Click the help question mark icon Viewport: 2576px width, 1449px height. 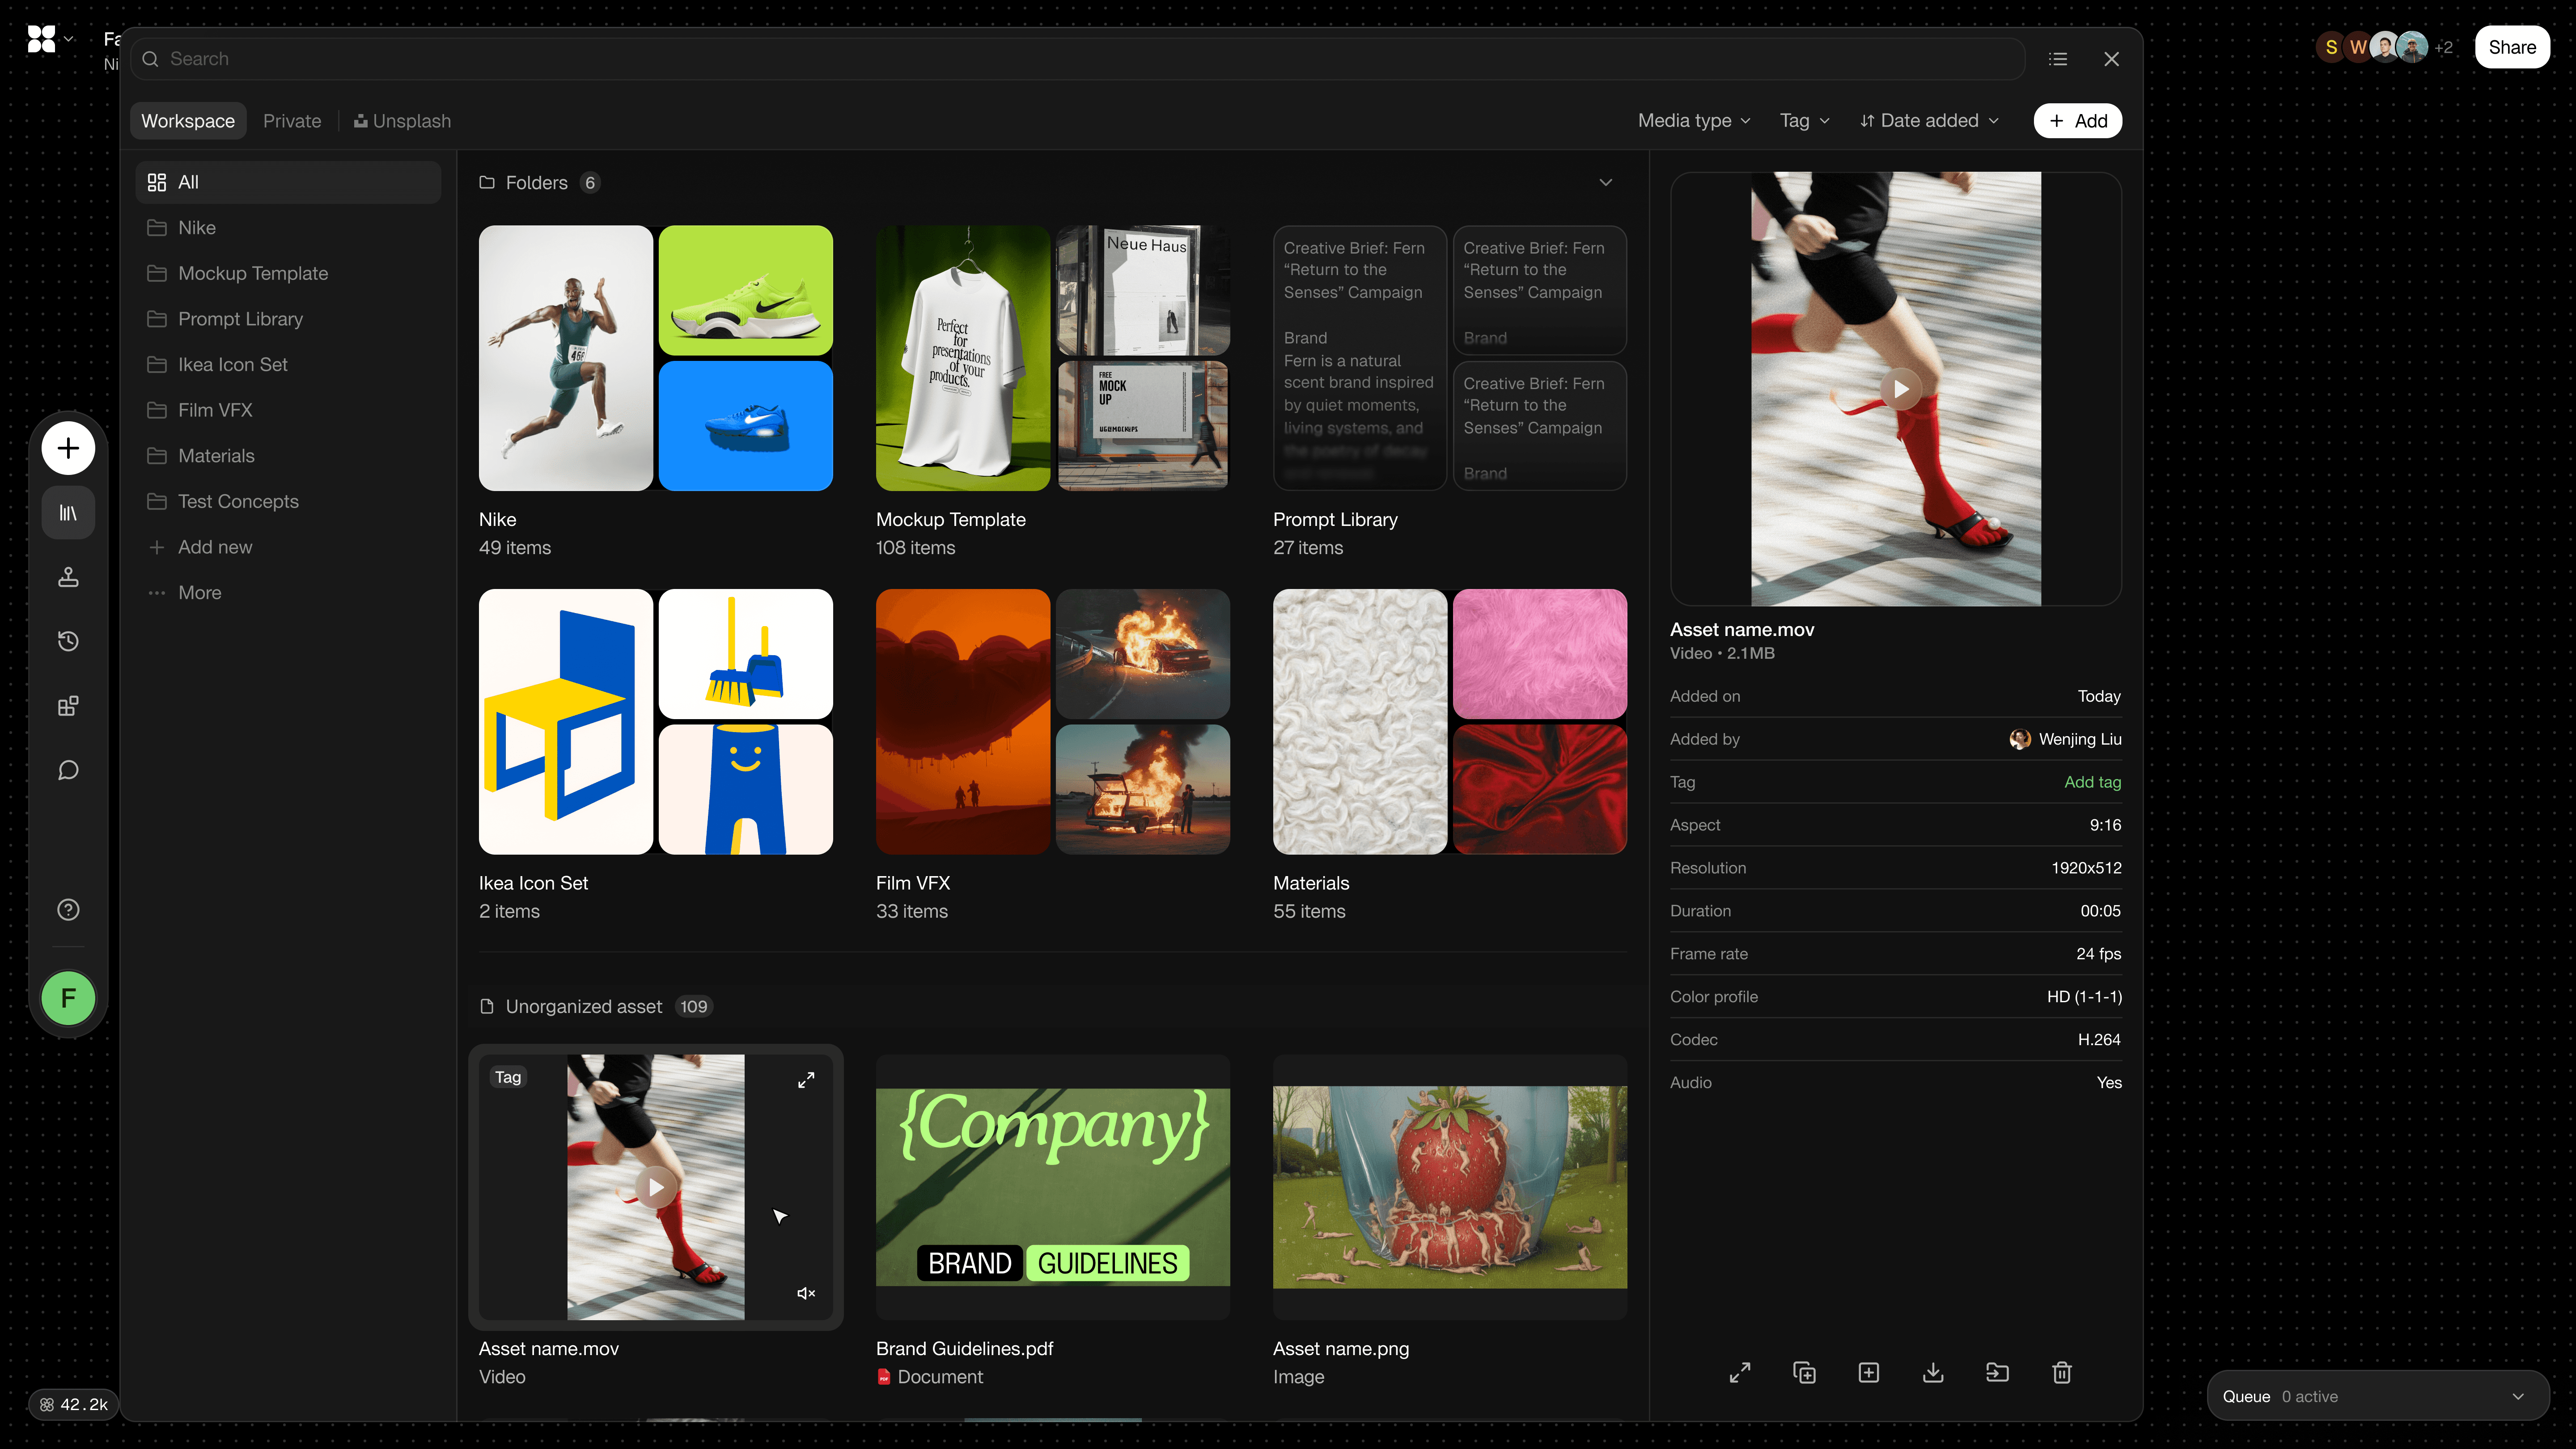[x=68, y=909]
